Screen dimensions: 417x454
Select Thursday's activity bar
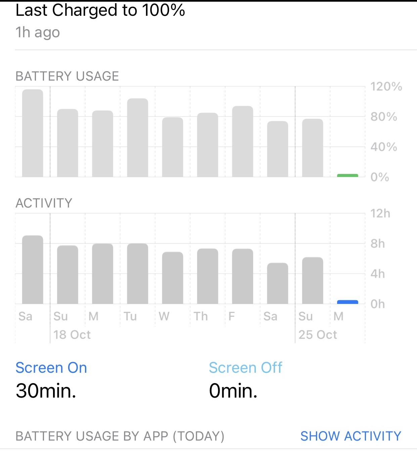coord(207,276)
